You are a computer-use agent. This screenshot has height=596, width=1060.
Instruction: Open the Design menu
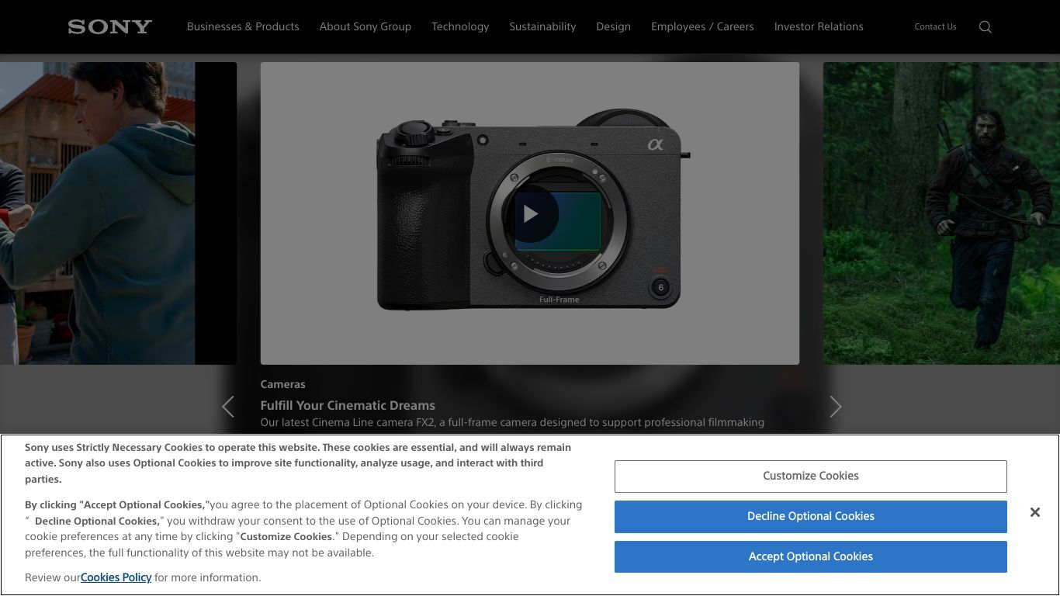[613, 26]
